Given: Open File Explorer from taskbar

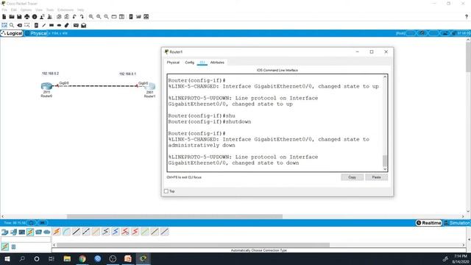Looking at the screenshot, I should (x=67, y=258).
